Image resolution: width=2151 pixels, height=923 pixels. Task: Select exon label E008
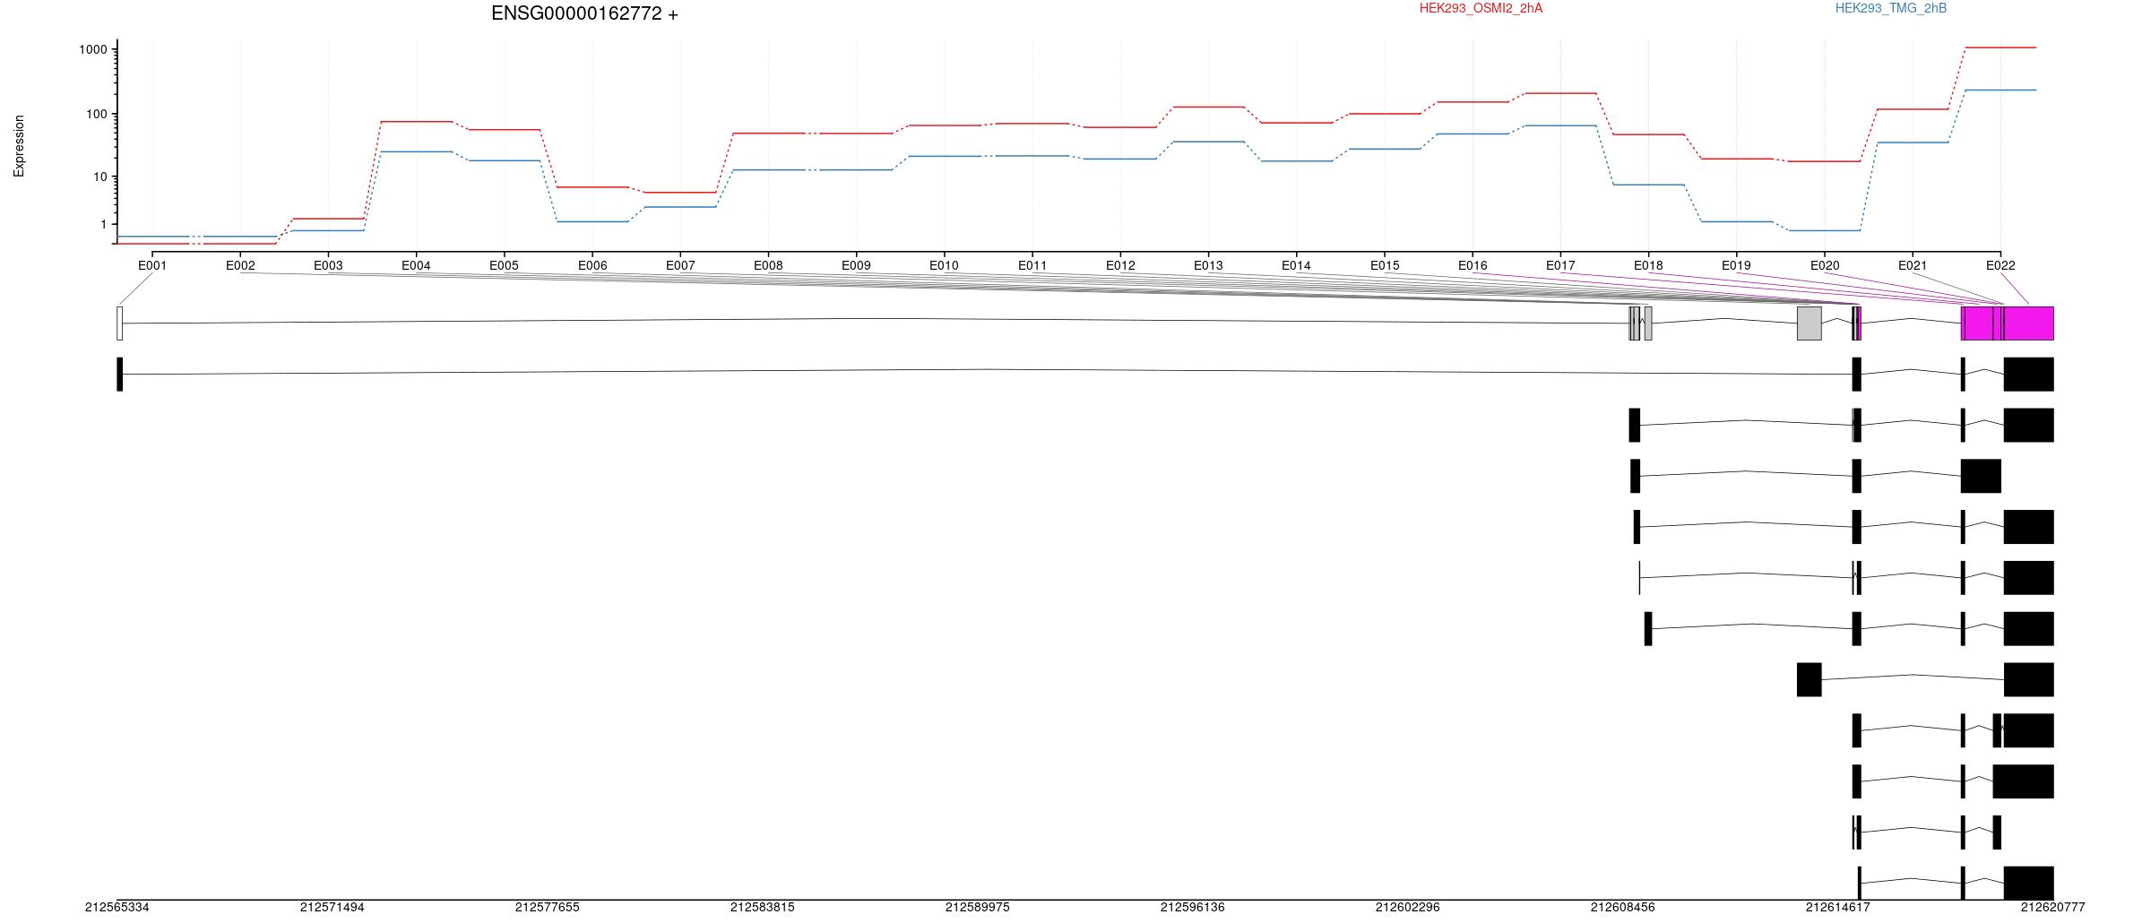click(x=768, y=265)
